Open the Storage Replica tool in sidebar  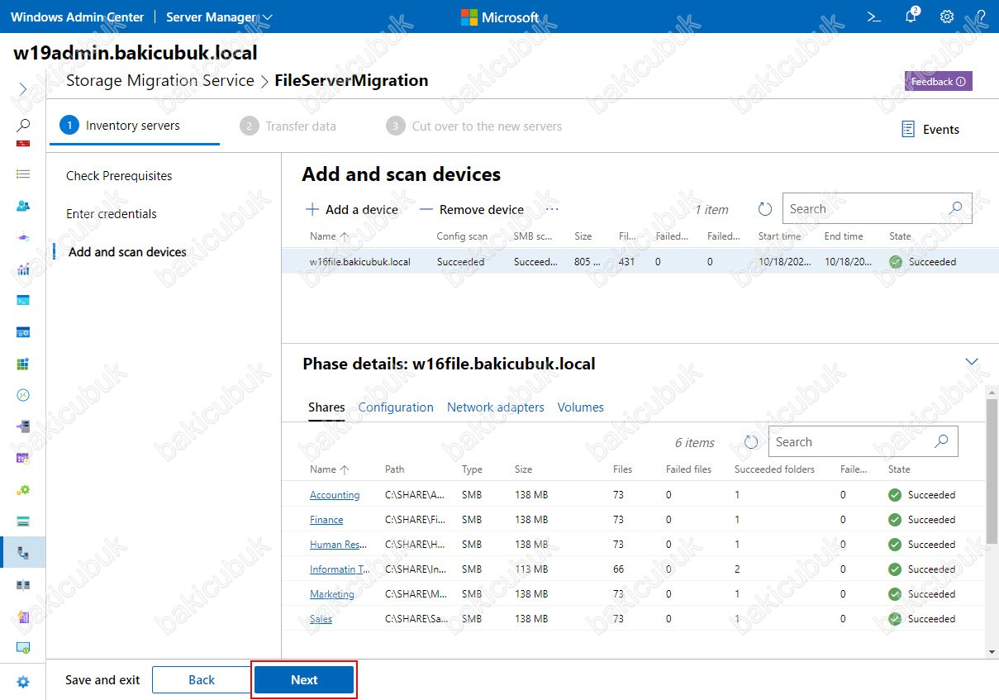click(x=23, y=584)
